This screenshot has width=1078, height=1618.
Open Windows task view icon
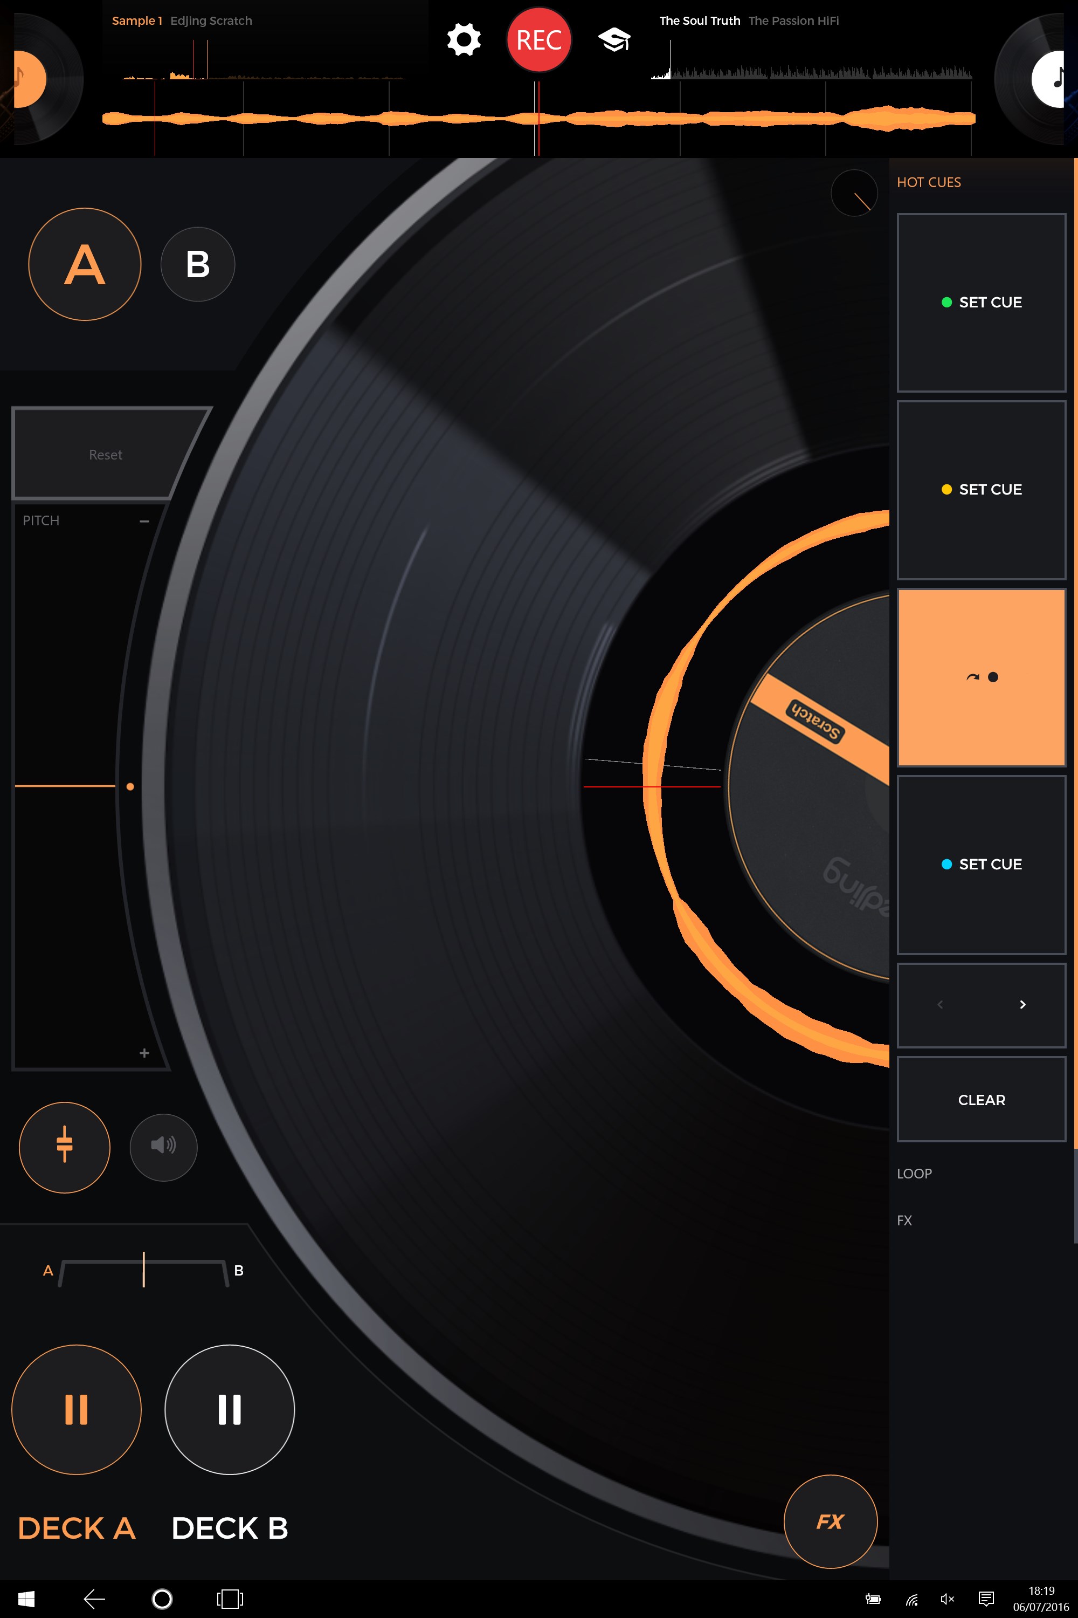tap(230, 1599)
